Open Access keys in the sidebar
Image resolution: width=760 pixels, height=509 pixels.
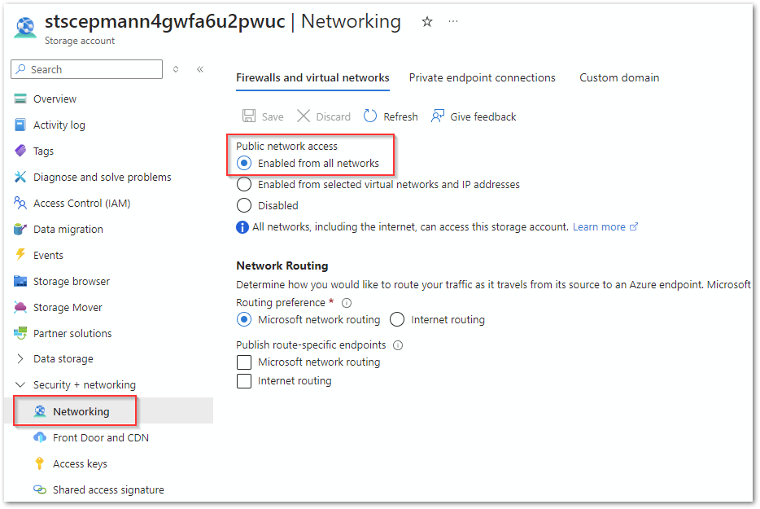pyautogui.click(x=80, y=463)
